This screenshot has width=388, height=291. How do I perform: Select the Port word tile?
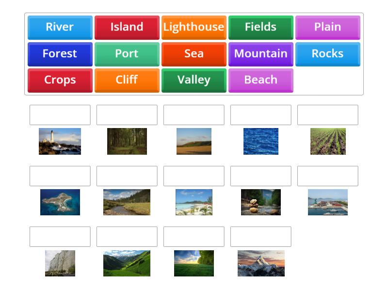[x=127, y=54]
